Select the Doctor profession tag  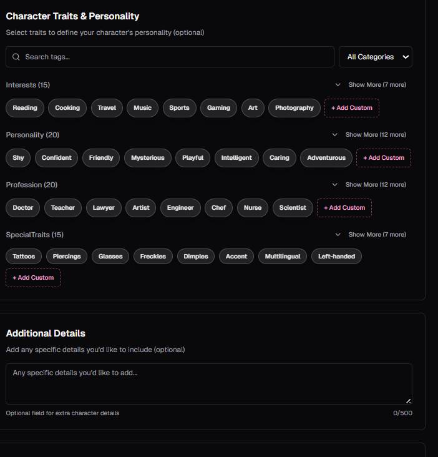[23, 208]
